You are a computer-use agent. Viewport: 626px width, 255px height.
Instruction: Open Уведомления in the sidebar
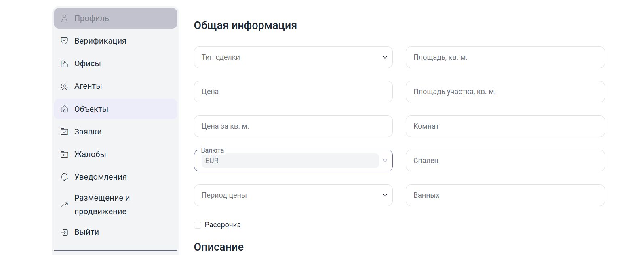[116, 177]
